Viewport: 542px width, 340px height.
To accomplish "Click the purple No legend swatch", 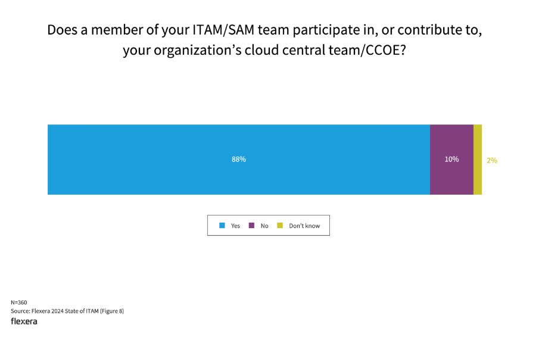I will tap(251, 226).
